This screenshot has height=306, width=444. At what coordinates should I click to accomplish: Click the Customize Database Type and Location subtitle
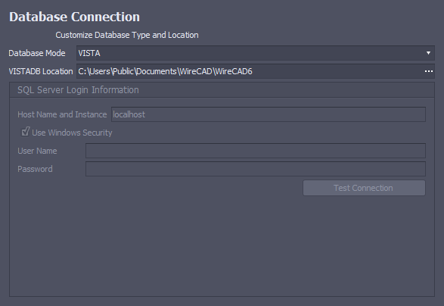click(127, 35)
